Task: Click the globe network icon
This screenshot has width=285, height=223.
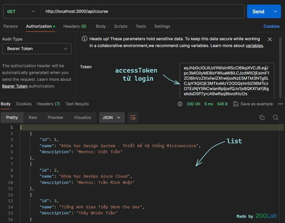Action: 180,104
